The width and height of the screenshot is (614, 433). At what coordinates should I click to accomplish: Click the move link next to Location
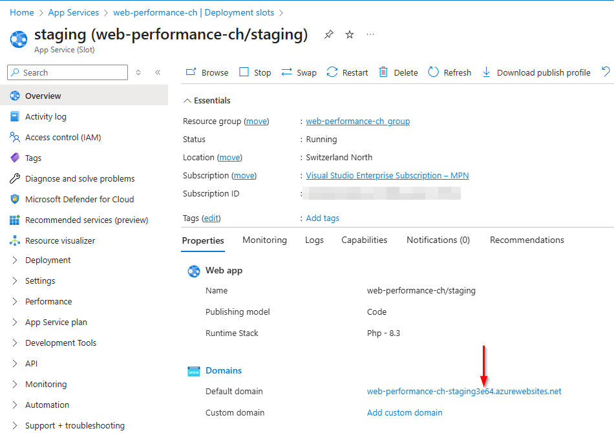pyautogui.click(x=229, y=158)
